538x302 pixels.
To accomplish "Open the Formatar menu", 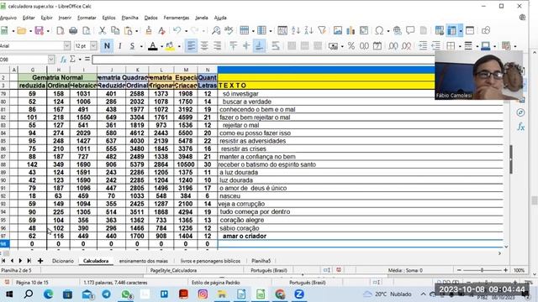I will [87, 18].
